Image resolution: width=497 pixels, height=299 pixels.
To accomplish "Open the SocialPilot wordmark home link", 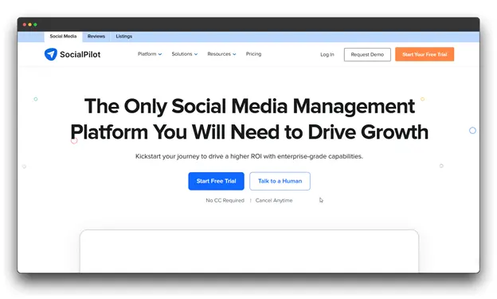I will point(80,54).
